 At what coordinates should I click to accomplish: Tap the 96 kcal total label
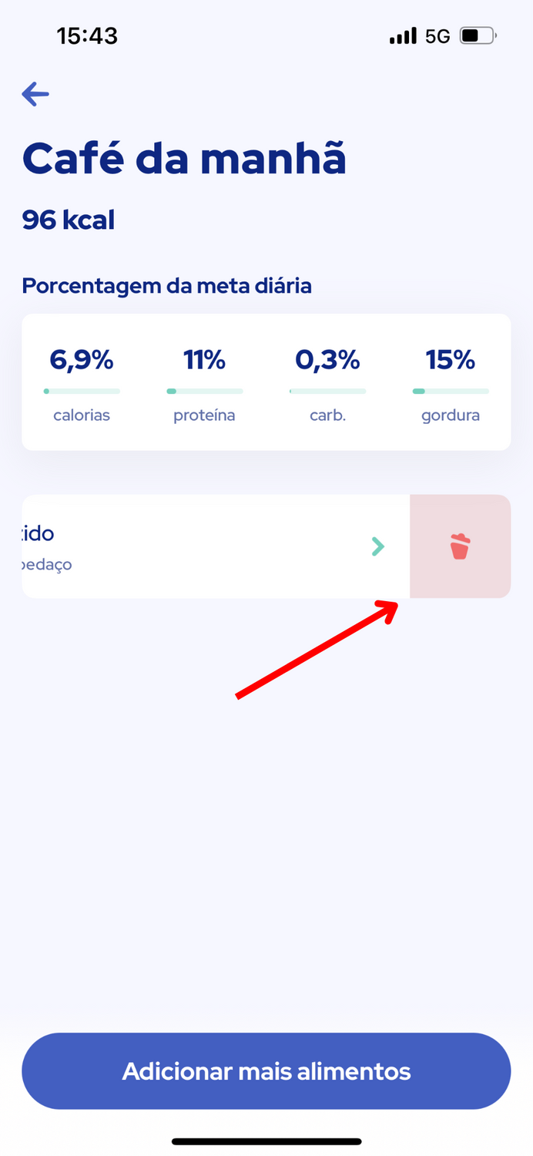point(69,220)
